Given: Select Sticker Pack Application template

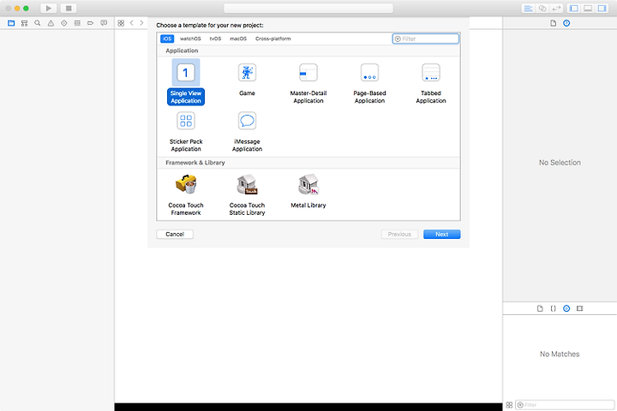Looking at the screenshot, I should pyautogui.click(x=186, y=131).
